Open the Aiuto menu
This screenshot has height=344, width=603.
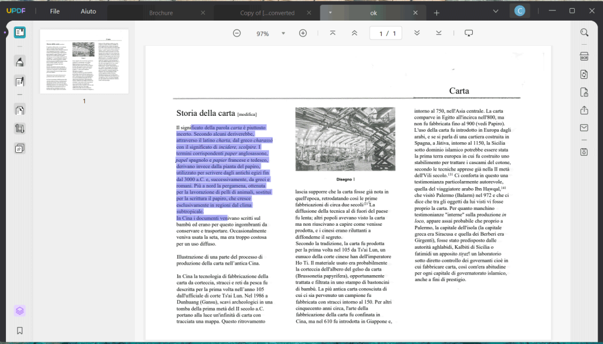click(88, 11)
